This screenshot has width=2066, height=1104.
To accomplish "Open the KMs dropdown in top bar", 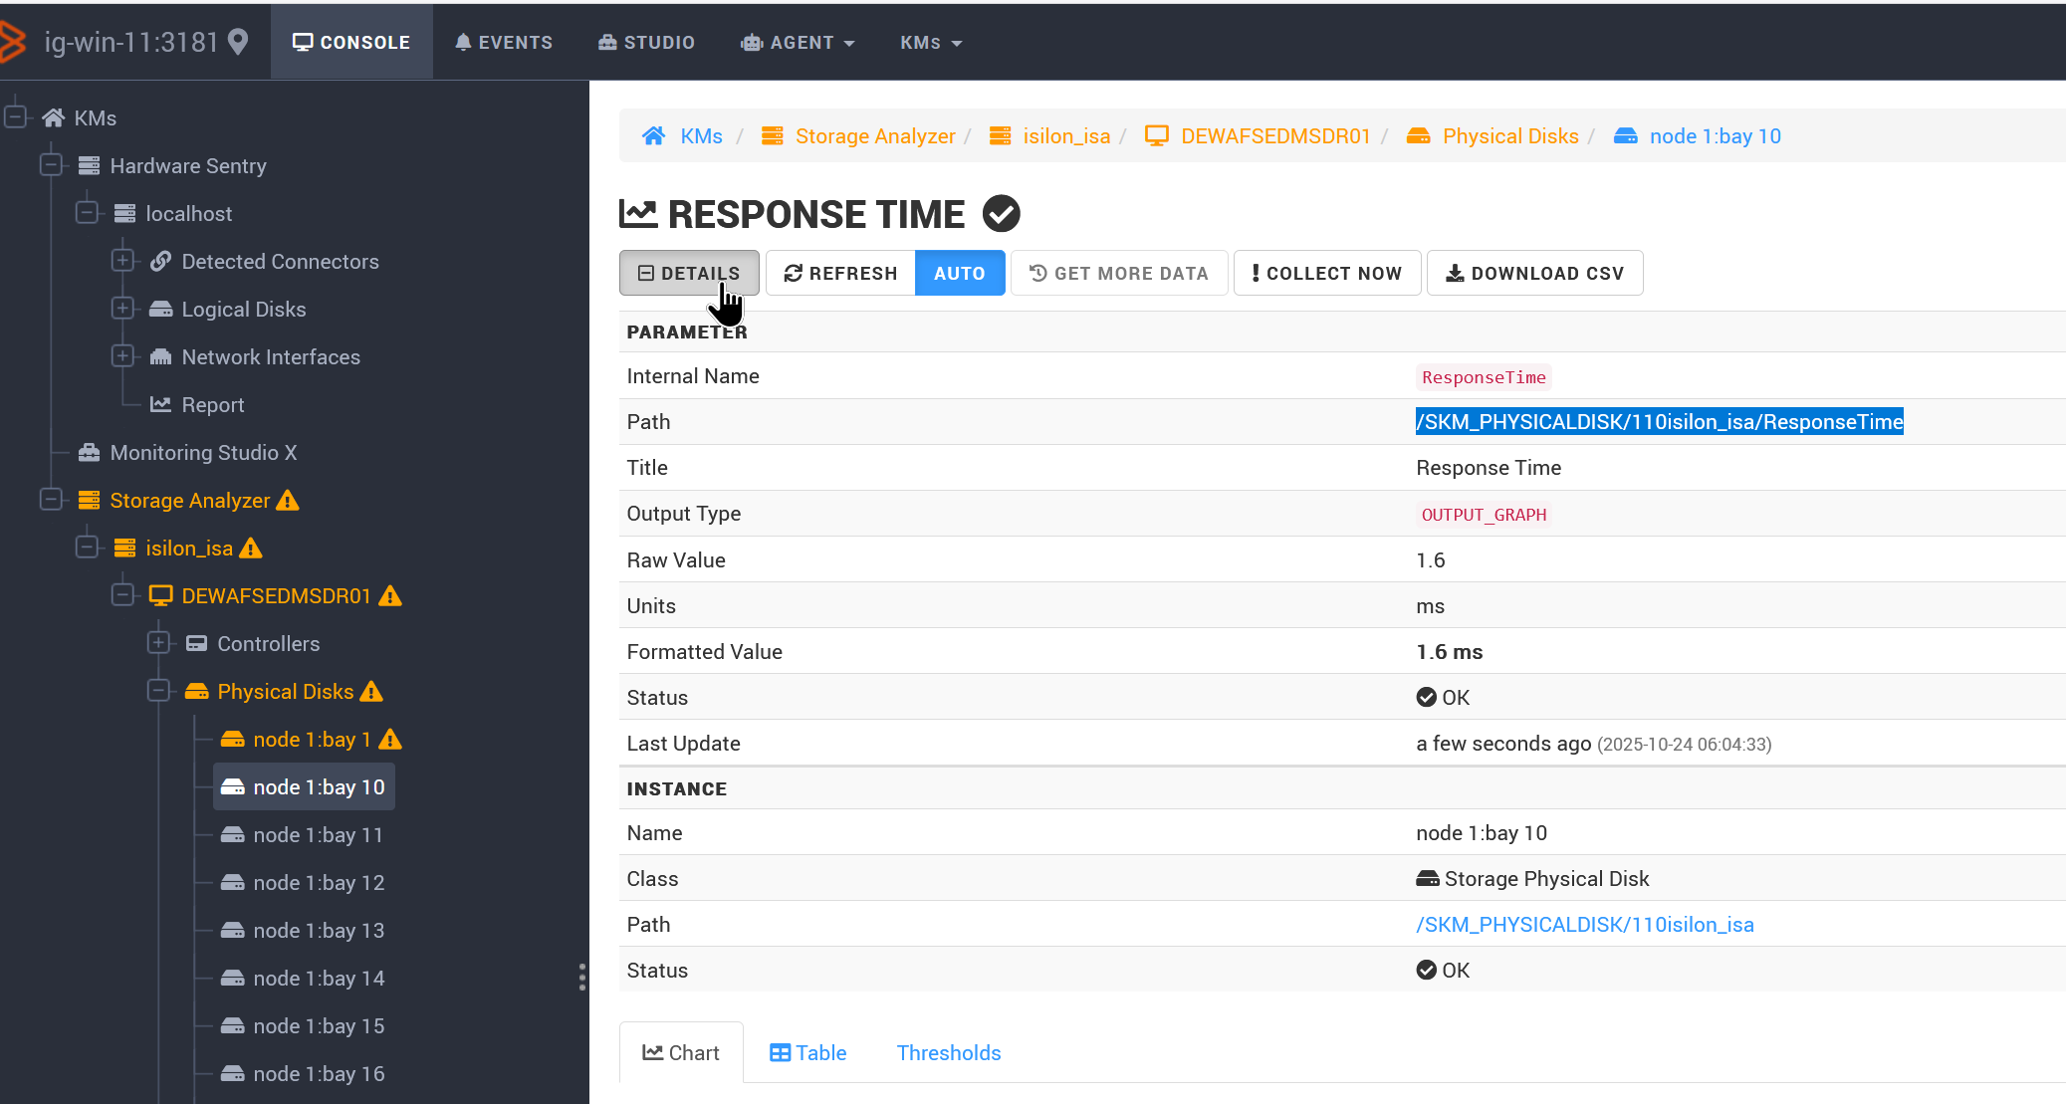I will [x=930, y=43].
